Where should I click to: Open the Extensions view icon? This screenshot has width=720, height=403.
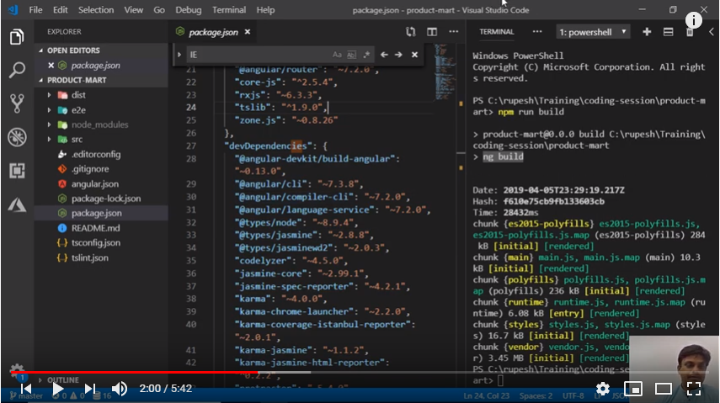[x=16, y=171]
